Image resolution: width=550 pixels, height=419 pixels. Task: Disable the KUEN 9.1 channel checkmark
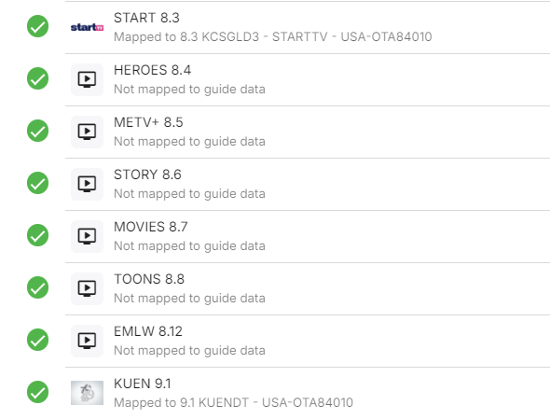point(38,392)
